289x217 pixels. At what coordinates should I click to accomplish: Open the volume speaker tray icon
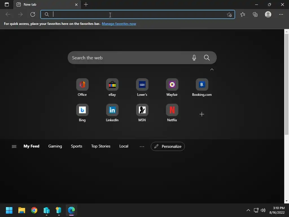(263, 210)
